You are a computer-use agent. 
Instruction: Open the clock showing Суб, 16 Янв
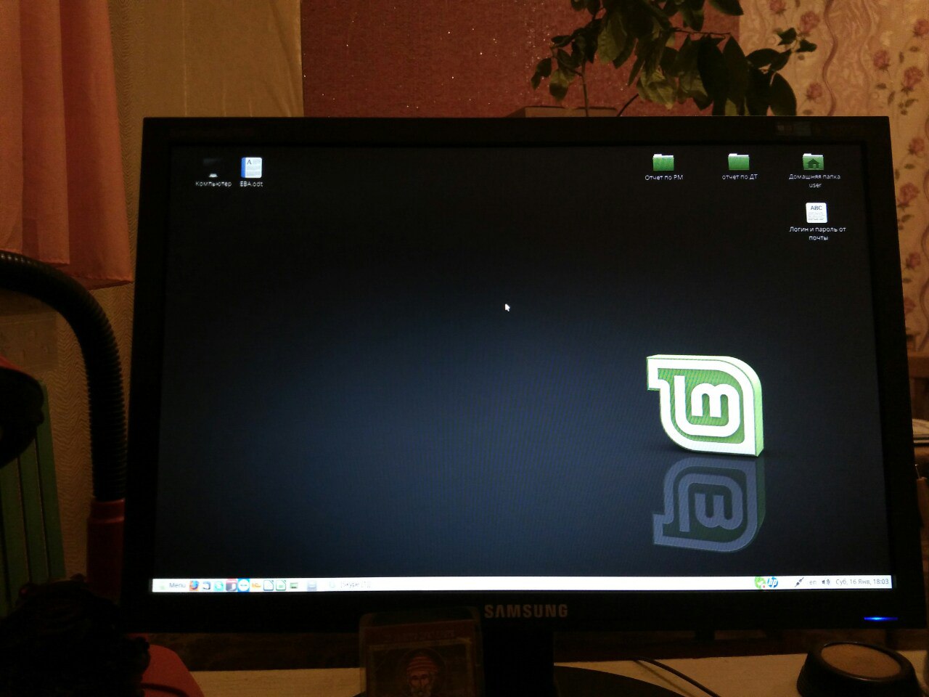tap(862, 582)
